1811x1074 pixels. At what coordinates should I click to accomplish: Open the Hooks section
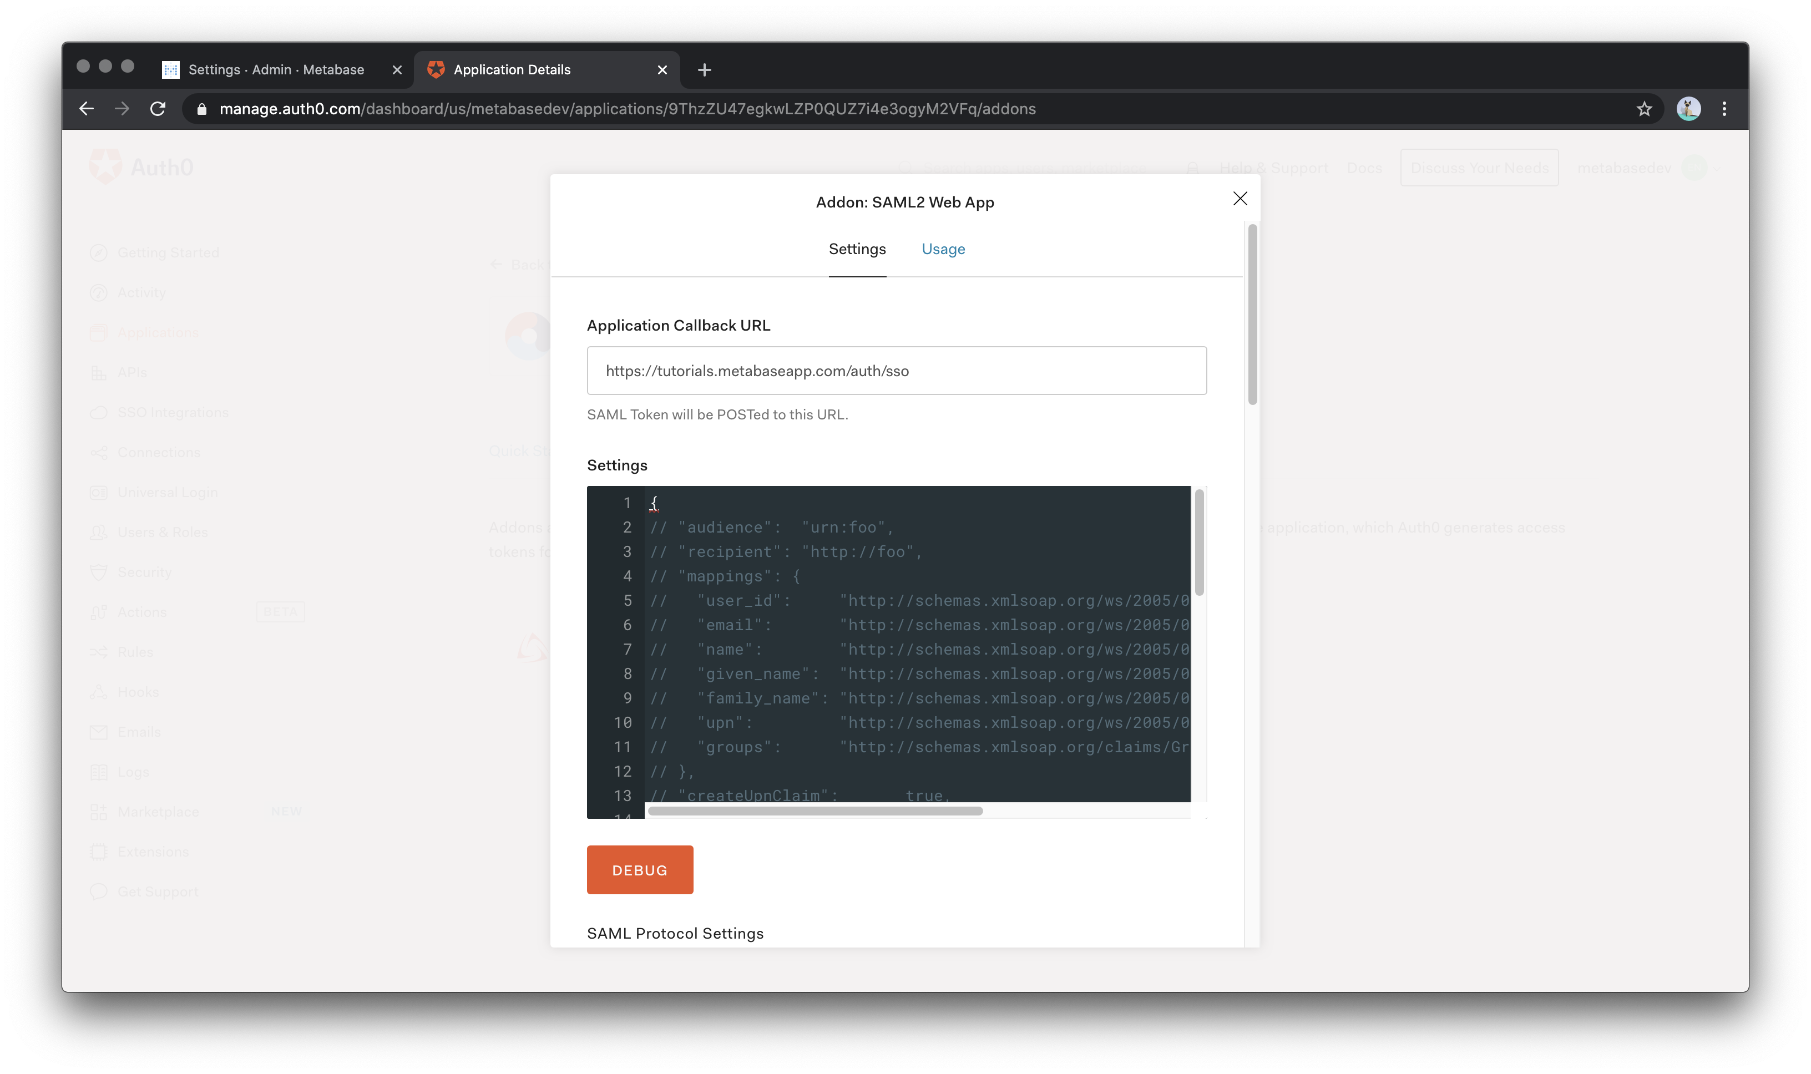click(138, 691)
